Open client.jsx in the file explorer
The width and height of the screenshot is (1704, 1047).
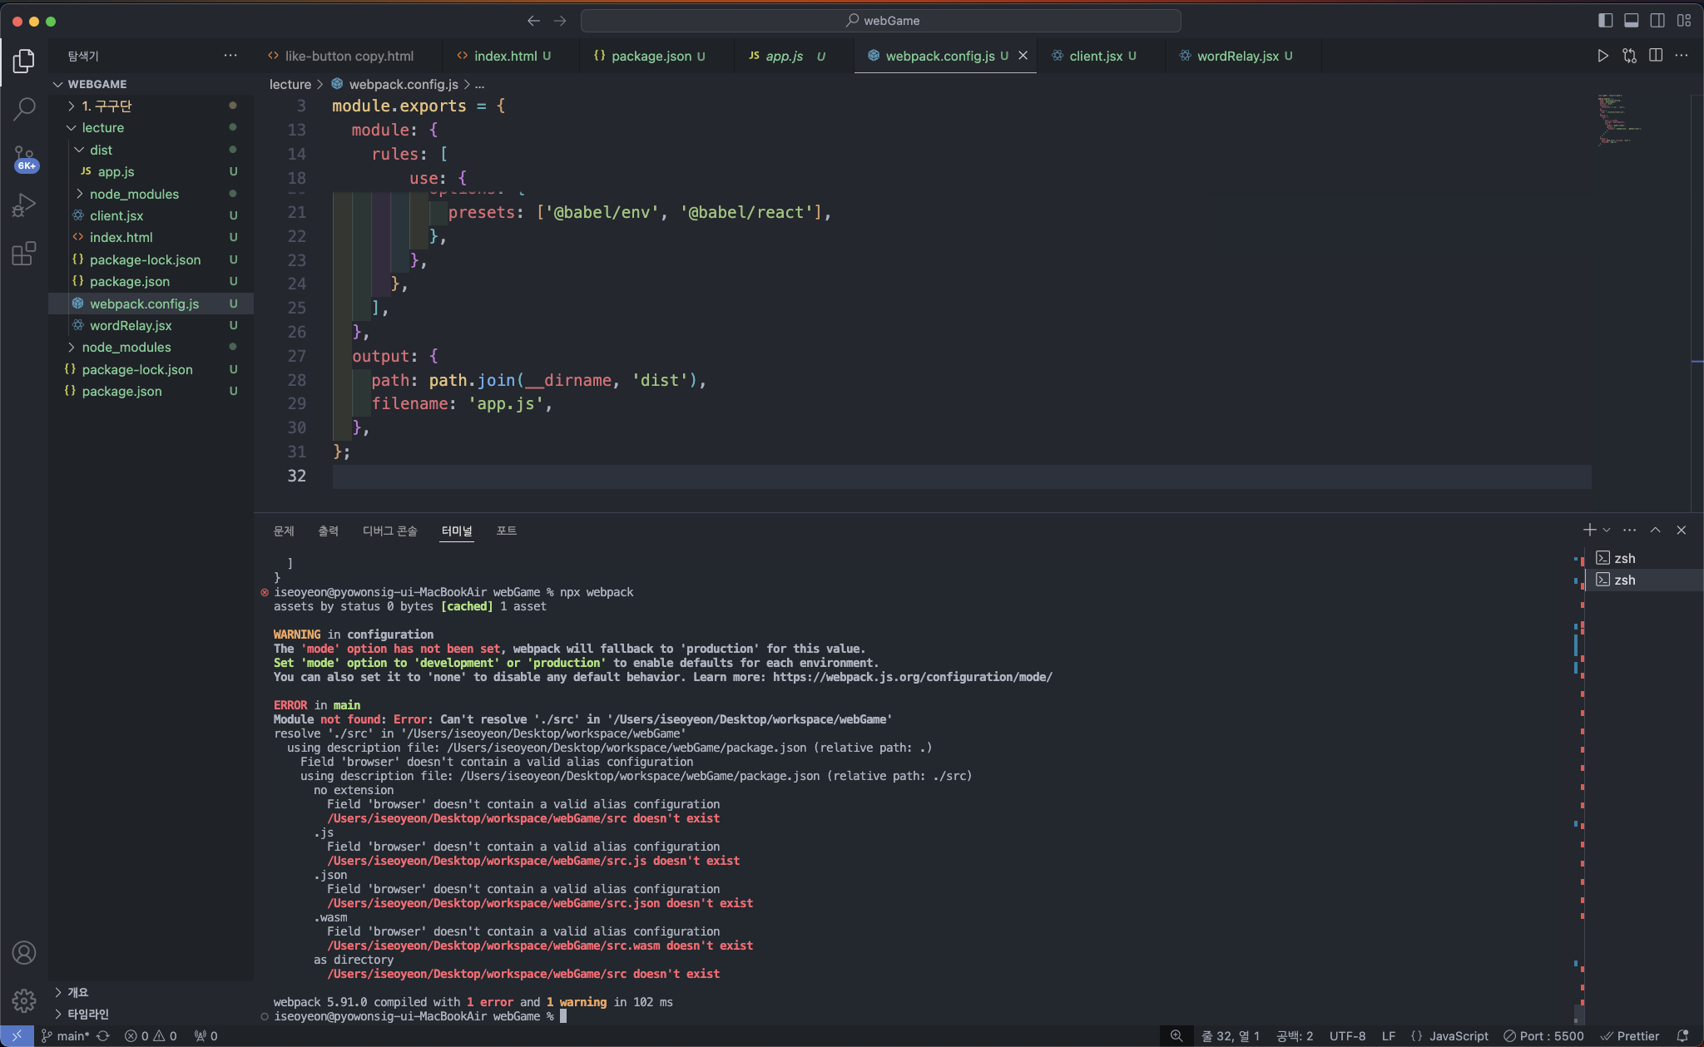(151, 215)
